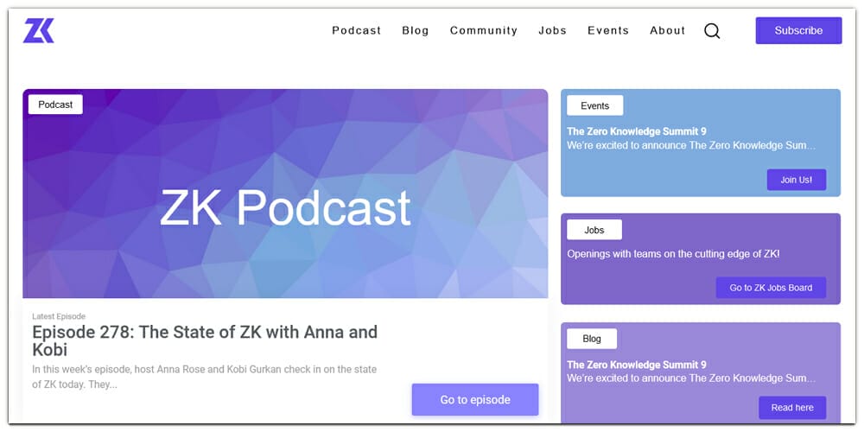This screenshot has width=864, height=432.
Task: Open Zero Knowledge Summit 9 in Blog card
Action: click(636, 365)
